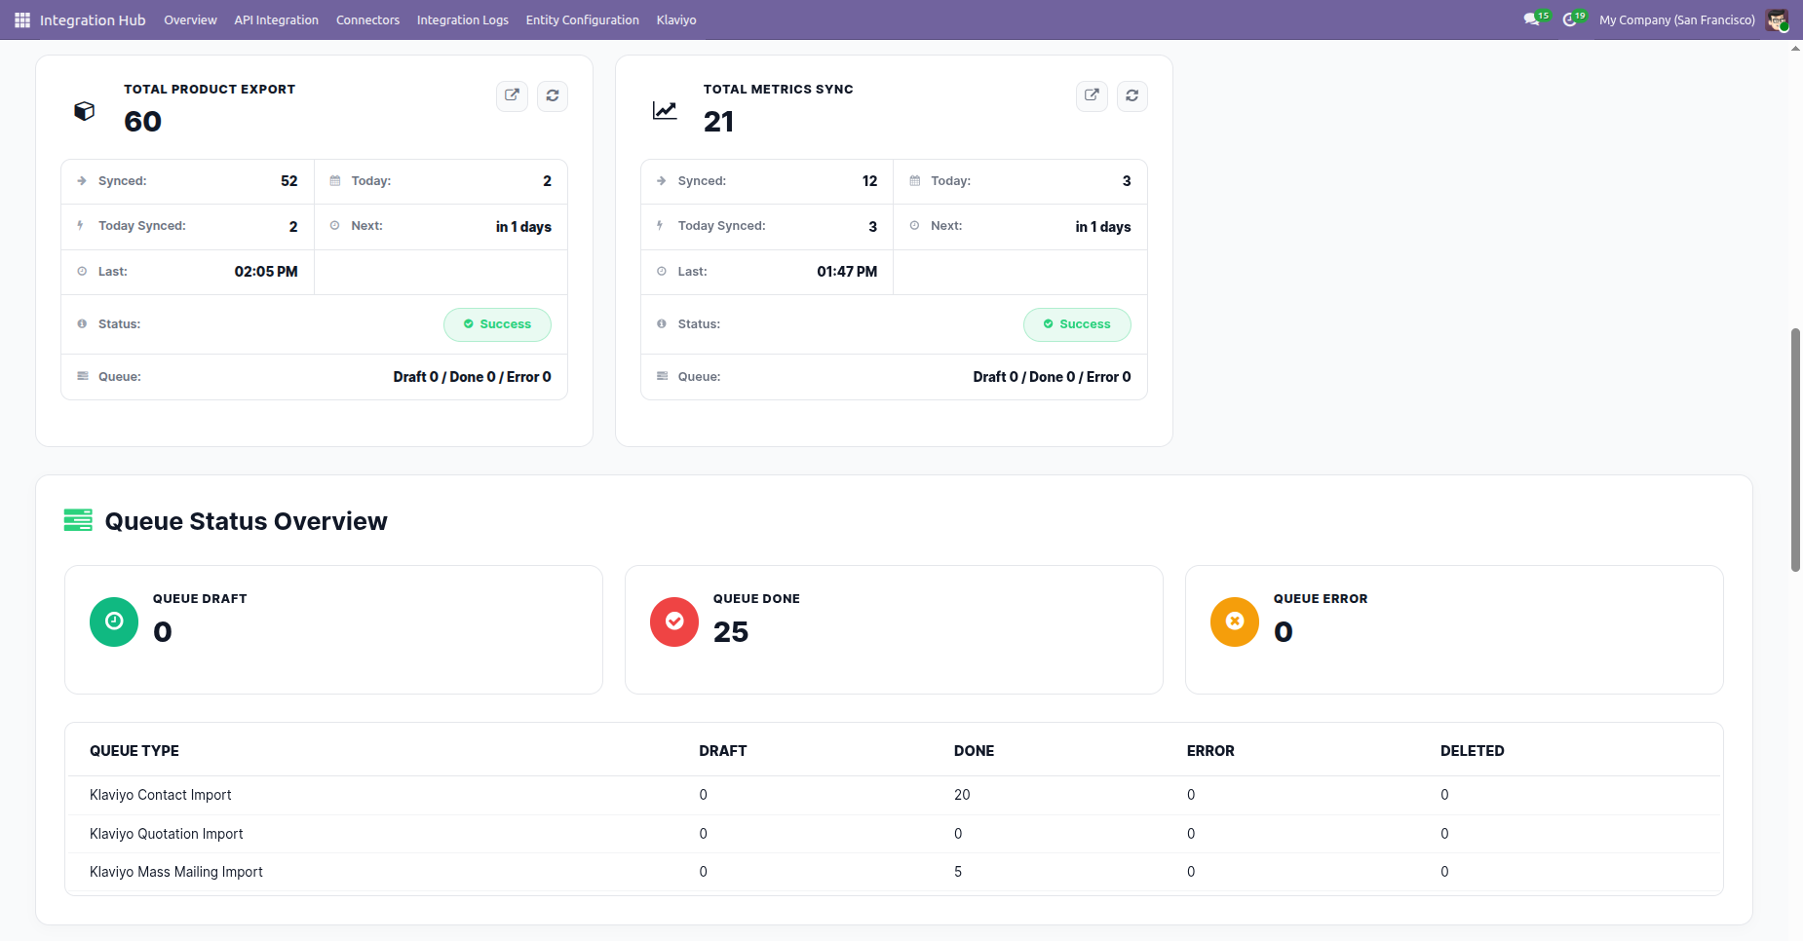Click the Queue Draft clock icon
Image resolution: width=1803 pixels, height=941 pixels.
coord(114,621)
